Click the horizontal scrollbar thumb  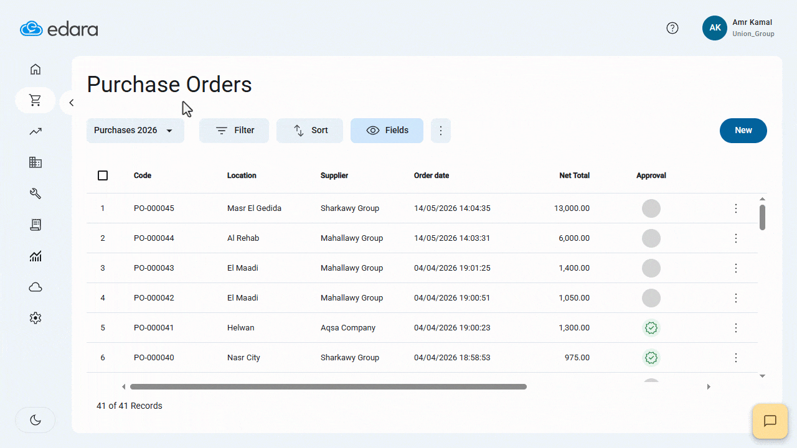coord(328,386)
